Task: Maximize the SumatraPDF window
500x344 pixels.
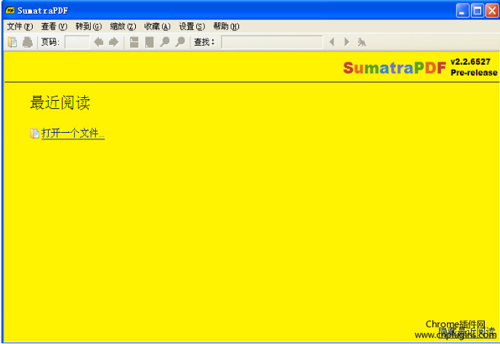Action: tap(477, 11)
